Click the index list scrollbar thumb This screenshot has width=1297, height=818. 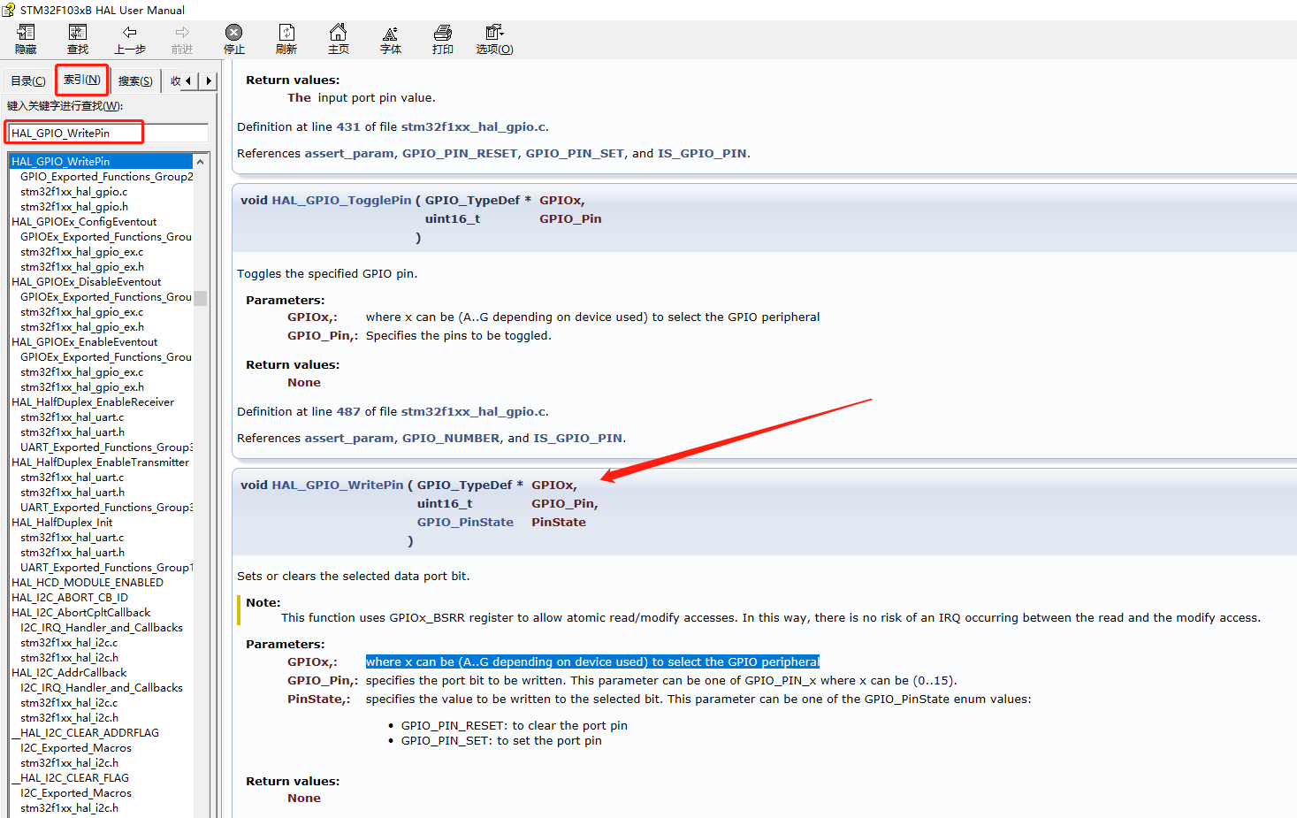pyautogui.click(x=201, y=298)
